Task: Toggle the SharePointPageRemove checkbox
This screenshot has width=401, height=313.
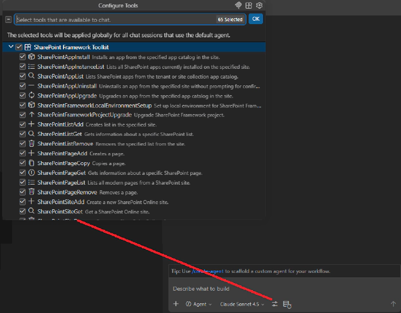Action: [22, 192]
